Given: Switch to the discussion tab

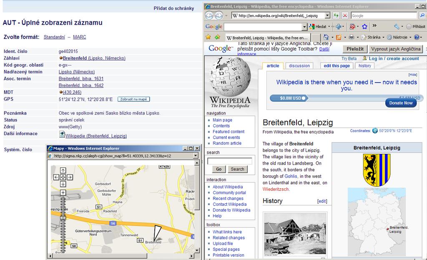Looking at the screenshot, I should click(299, 65).
